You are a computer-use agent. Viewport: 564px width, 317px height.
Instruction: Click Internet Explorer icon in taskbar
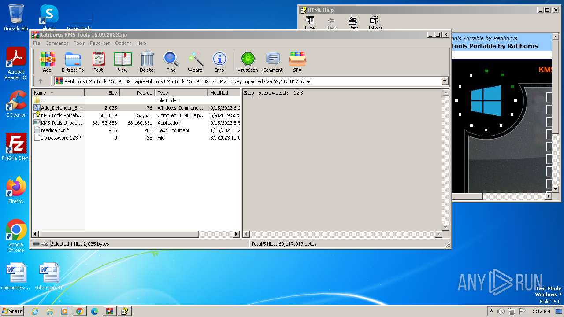(35, 311)
